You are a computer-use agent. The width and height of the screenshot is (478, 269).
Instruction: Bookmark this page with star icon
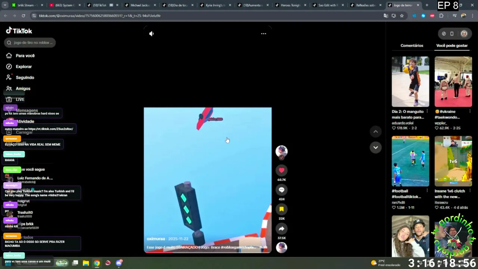click(x=402, y=16)
